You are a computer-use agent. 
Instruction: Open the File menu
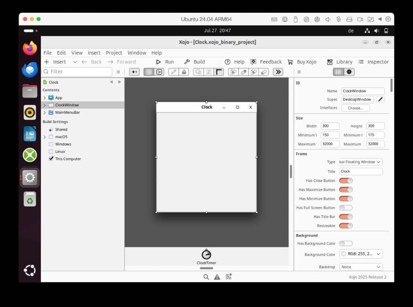point(47,53)
